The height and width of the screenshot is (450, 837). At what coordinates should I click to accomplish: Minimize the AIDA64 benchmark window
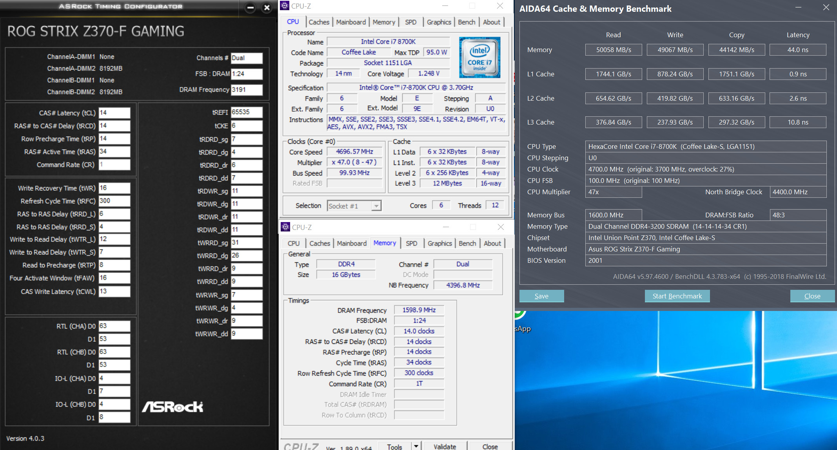click(x=798, y=7)
